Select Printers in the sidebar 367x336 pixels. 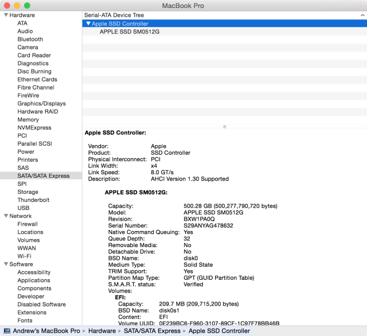click(x=28, y=159)
